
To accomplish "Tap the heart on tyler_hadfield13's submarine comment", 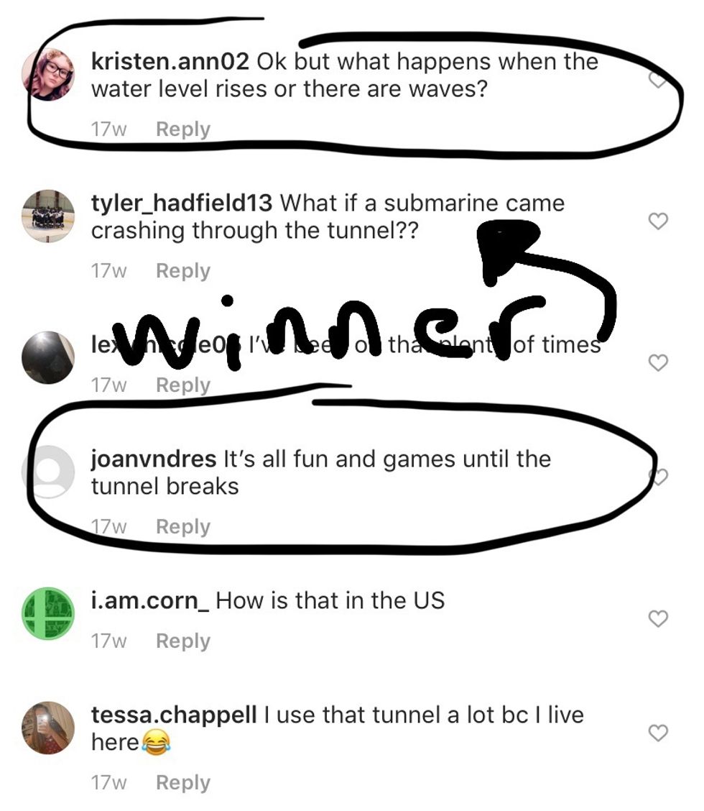I will coord(658,221).
